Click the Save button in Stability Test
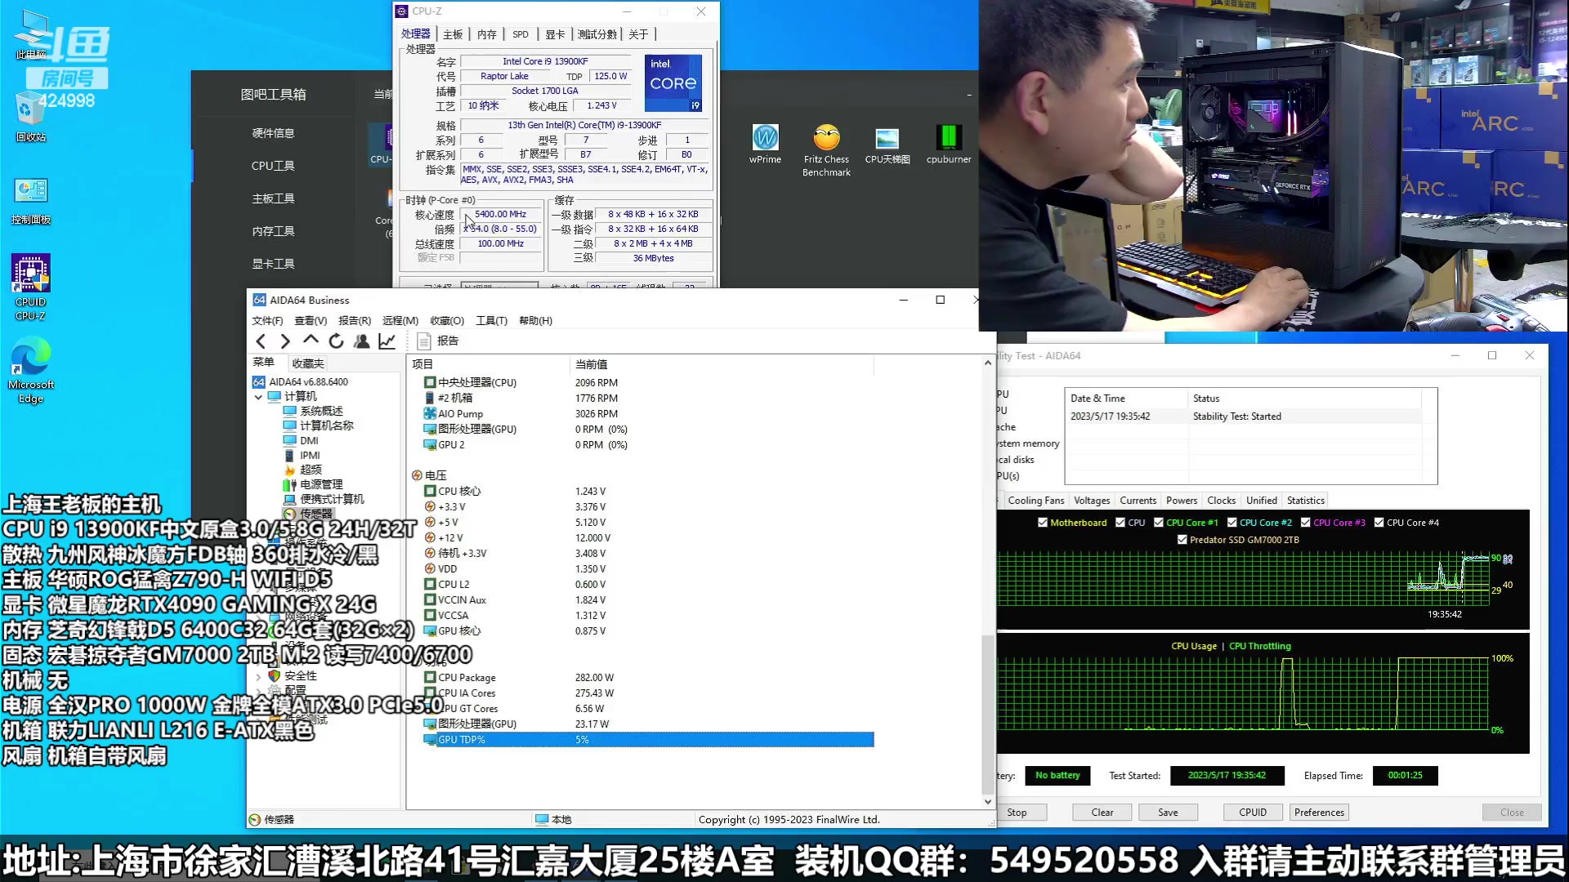 click(1168, 813)
